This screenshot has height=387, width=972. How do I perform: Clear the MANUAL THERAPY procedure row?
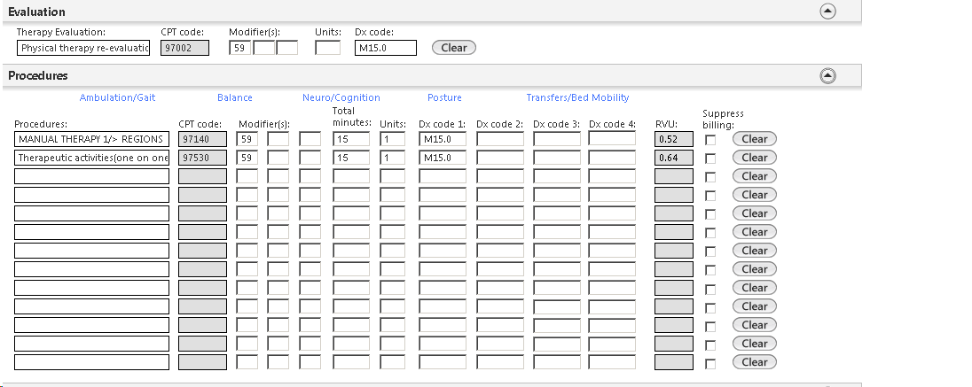(x=755, y=139)
